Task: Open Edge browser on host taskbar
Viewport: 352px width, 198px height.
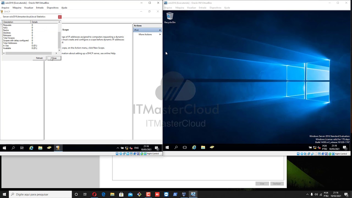Action: click(x=103, y=194)
